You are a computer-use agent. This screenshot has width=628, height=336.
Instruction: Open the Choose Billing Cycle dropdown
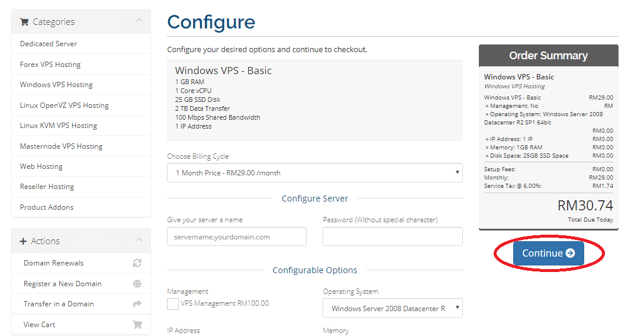tap(315, 173)
